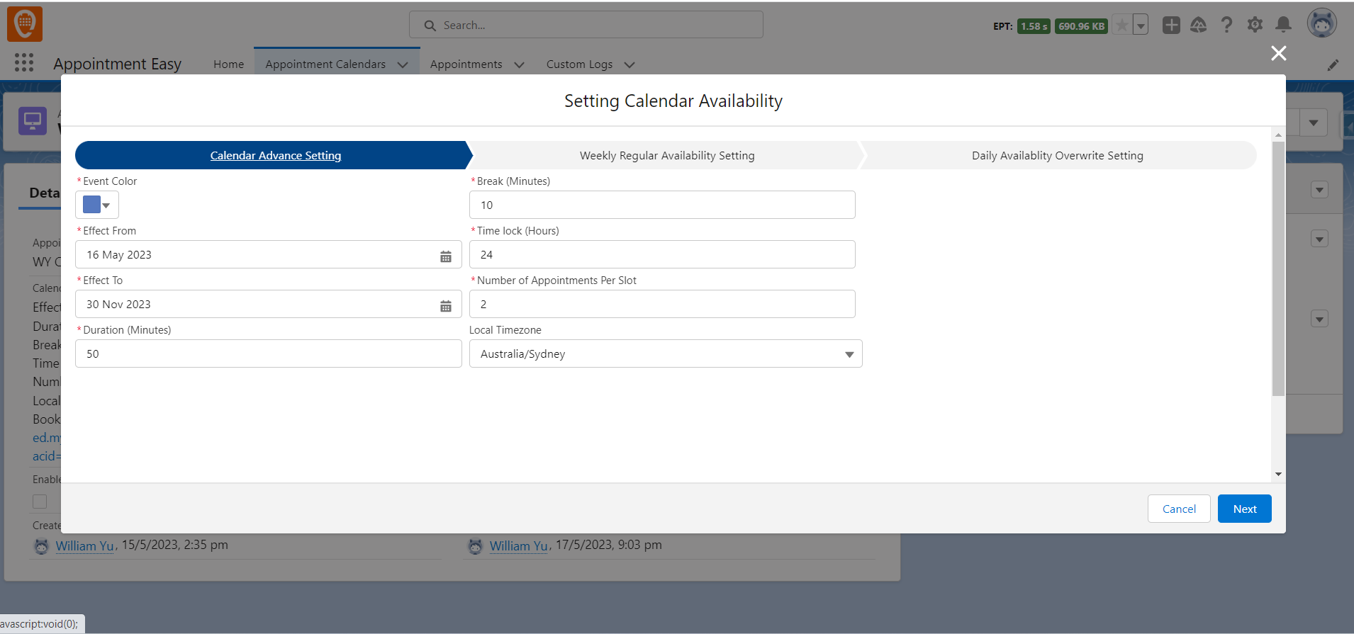Open the App Launcher grid icon
Viewport: 1354px width, 634px height.
pos(24,63)
